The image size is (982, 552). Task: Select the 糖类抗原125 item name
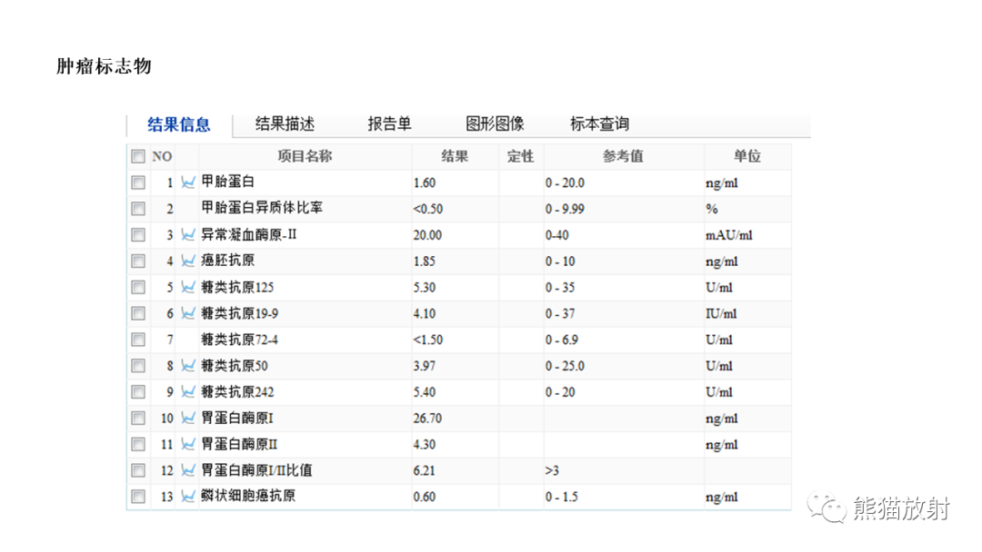click(237, 287)
